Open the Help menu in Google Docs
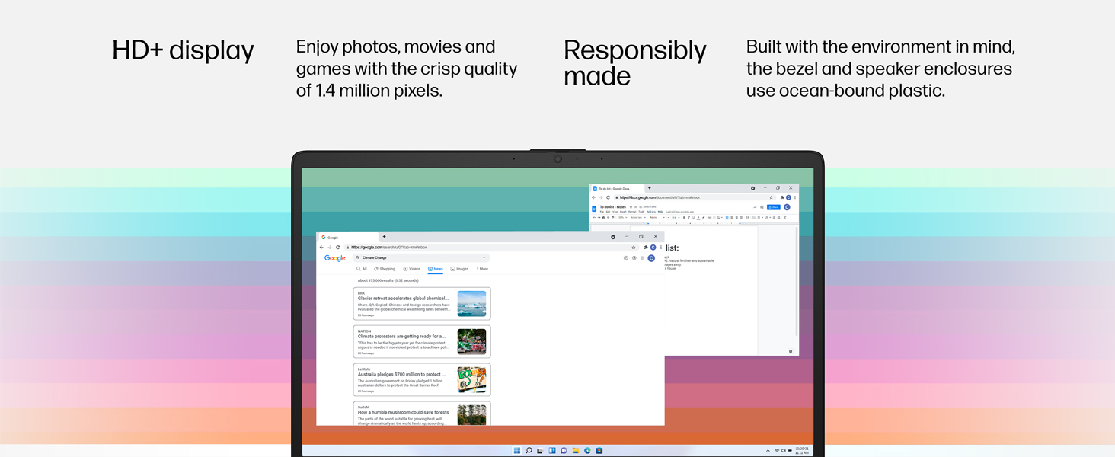The height and width of the screenshot is (457, 1115). (660, 212)
